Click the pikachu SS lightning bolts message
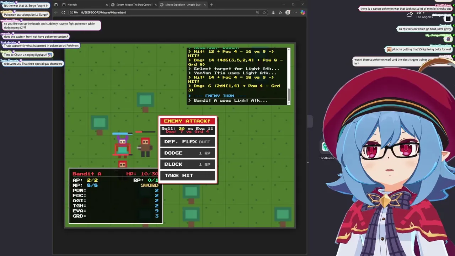Image resolution: width=455 pixels, height=256 pixels. [x=419, y=49]
